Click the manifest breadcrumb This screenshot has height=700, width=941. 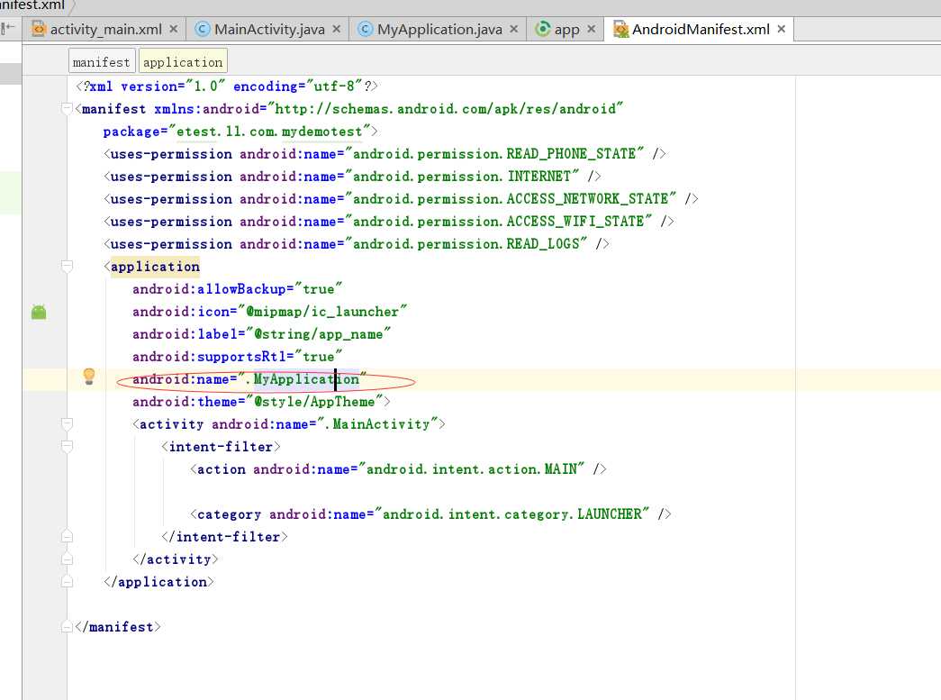coord(101,62)
